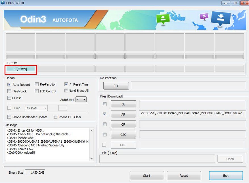Enable Flash Lock checkbox
Viewport: 249px width, 183px height.
pos(9,91)
